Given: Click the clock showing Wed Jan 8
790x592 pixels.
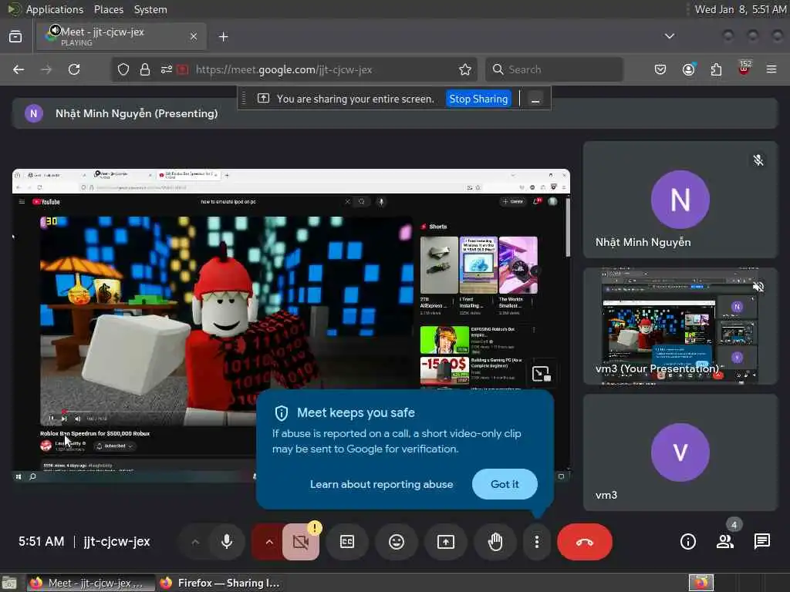Looking at the screenshot, I should [740, 9].
